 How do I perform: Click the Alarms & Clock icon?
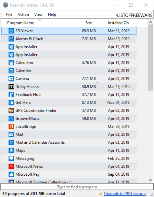click(x=11, y=39)
